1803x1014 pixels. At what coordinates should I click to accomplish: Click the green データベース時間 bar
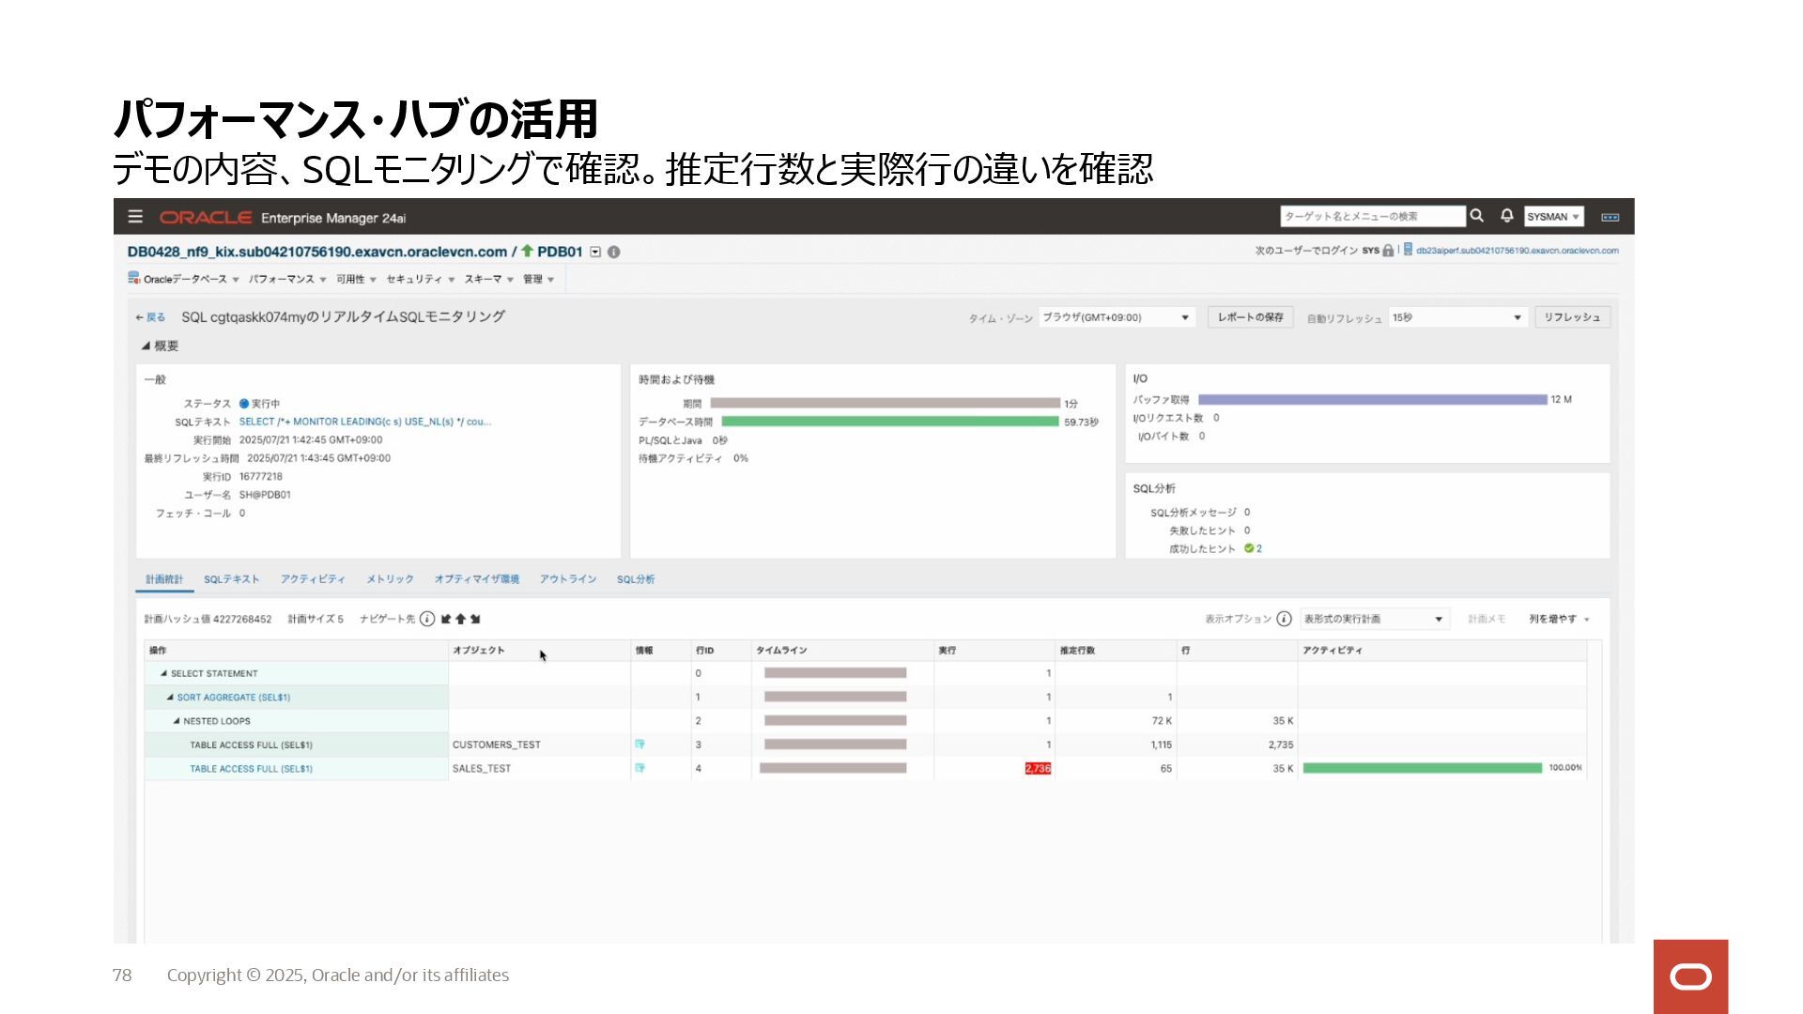click(890, 422)
